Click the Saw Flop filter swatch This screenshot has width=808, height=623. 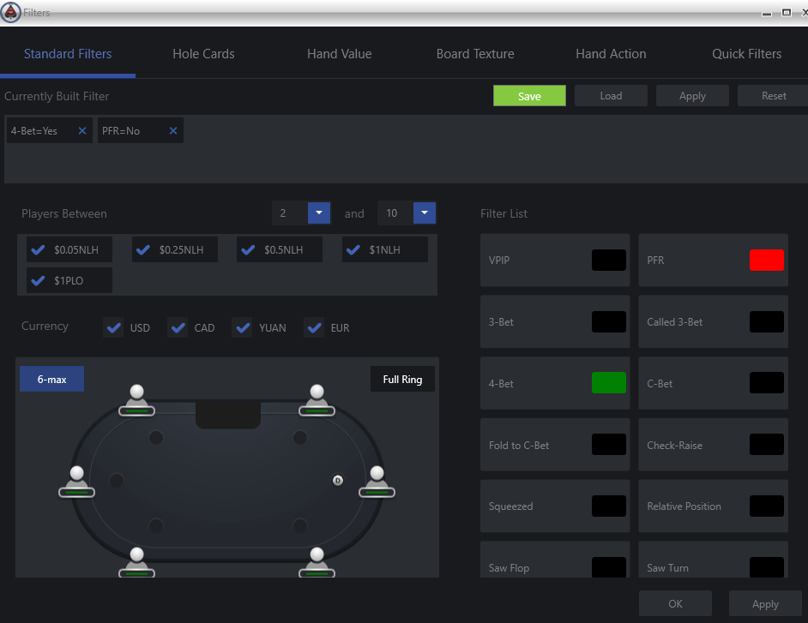[609, 567]
